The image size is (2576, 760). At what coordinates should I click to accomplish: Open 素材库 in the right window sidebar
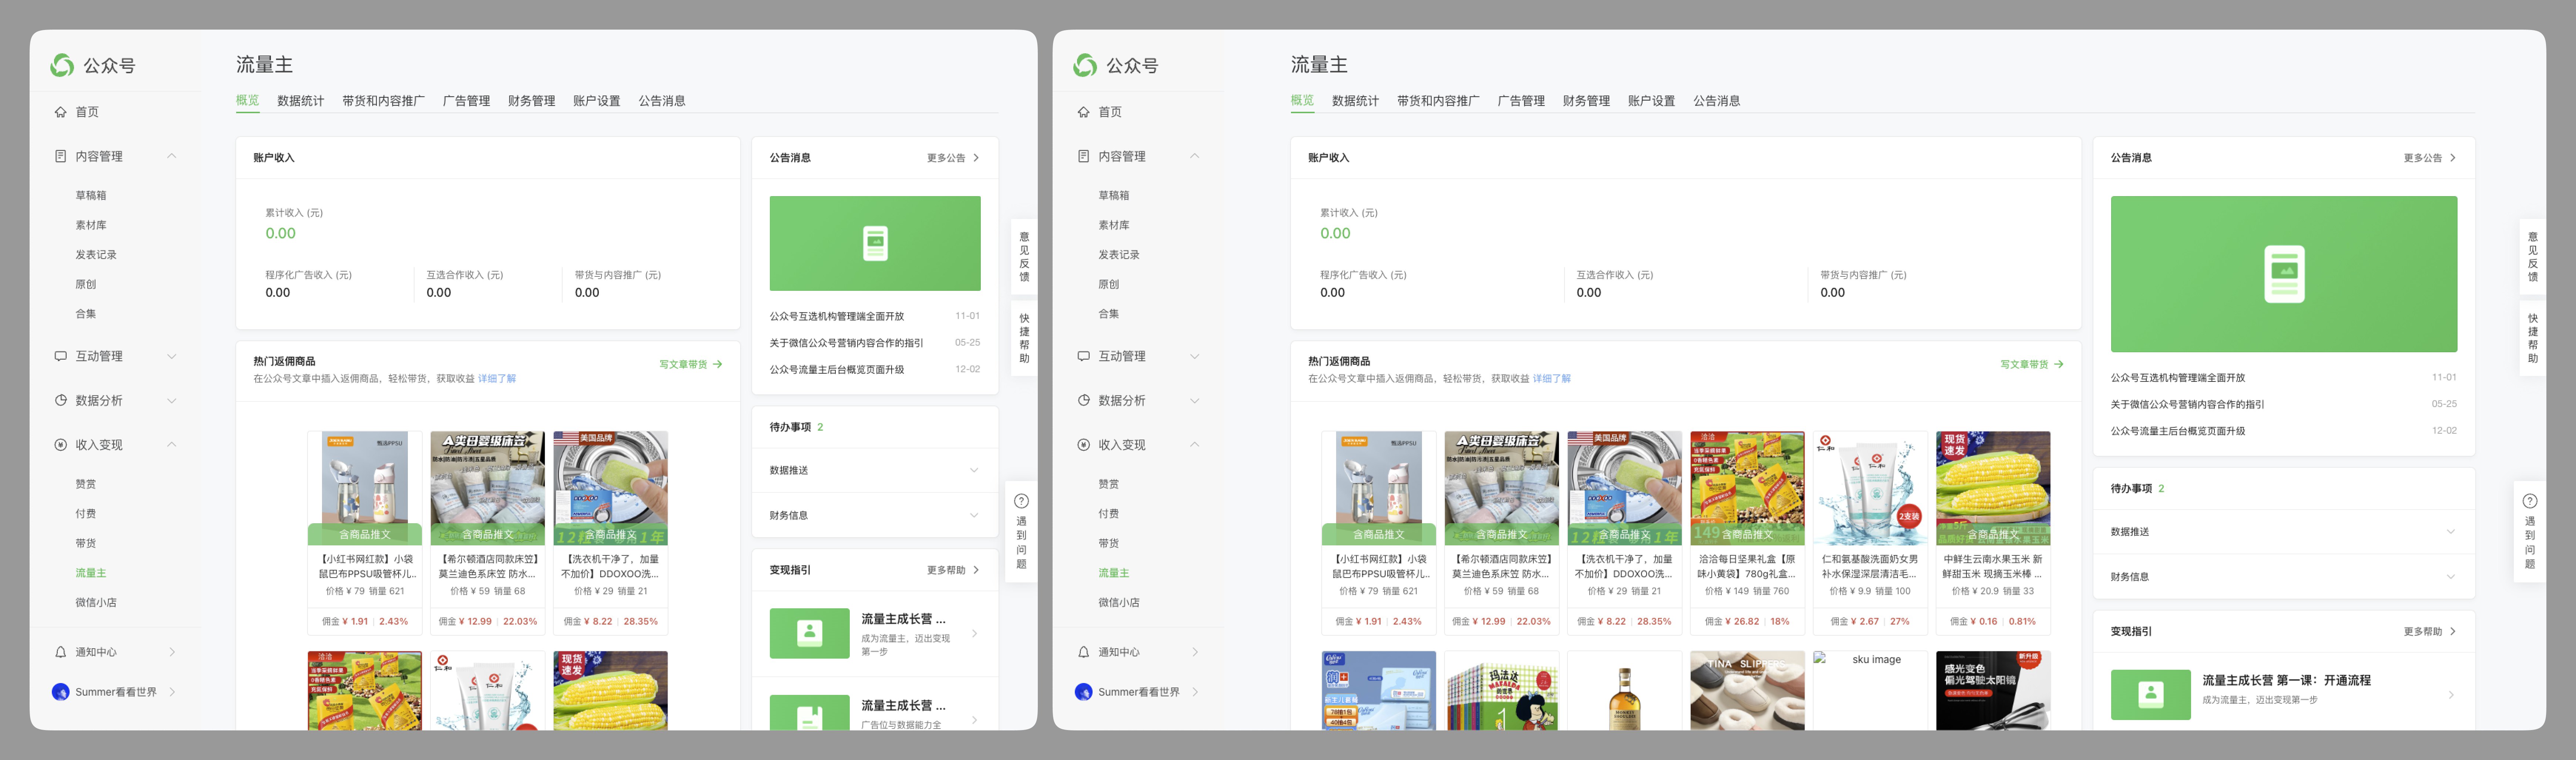(1114, 225)
